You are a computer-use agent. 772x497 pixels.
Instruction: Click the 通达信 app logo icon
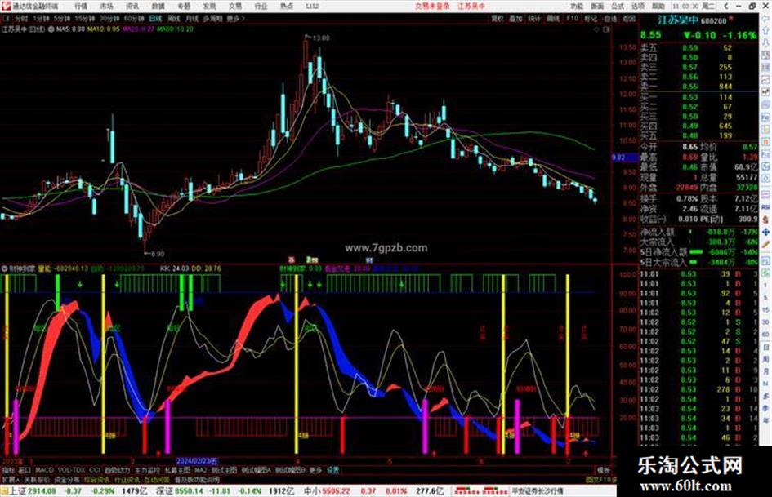[x=6, y=6]
